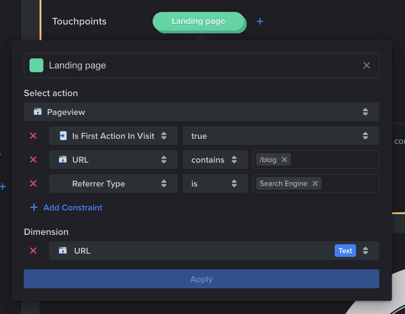The height and width of the screenshot is (314, 405).
Task: Click the true dropdown stepper arrows
Action: click(365, 136)
